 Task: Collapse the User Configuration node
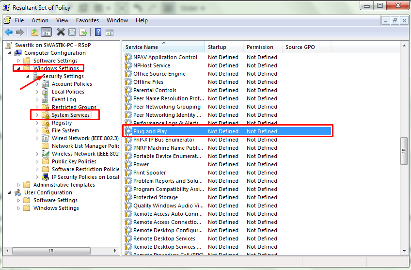[x=10, y=192]
